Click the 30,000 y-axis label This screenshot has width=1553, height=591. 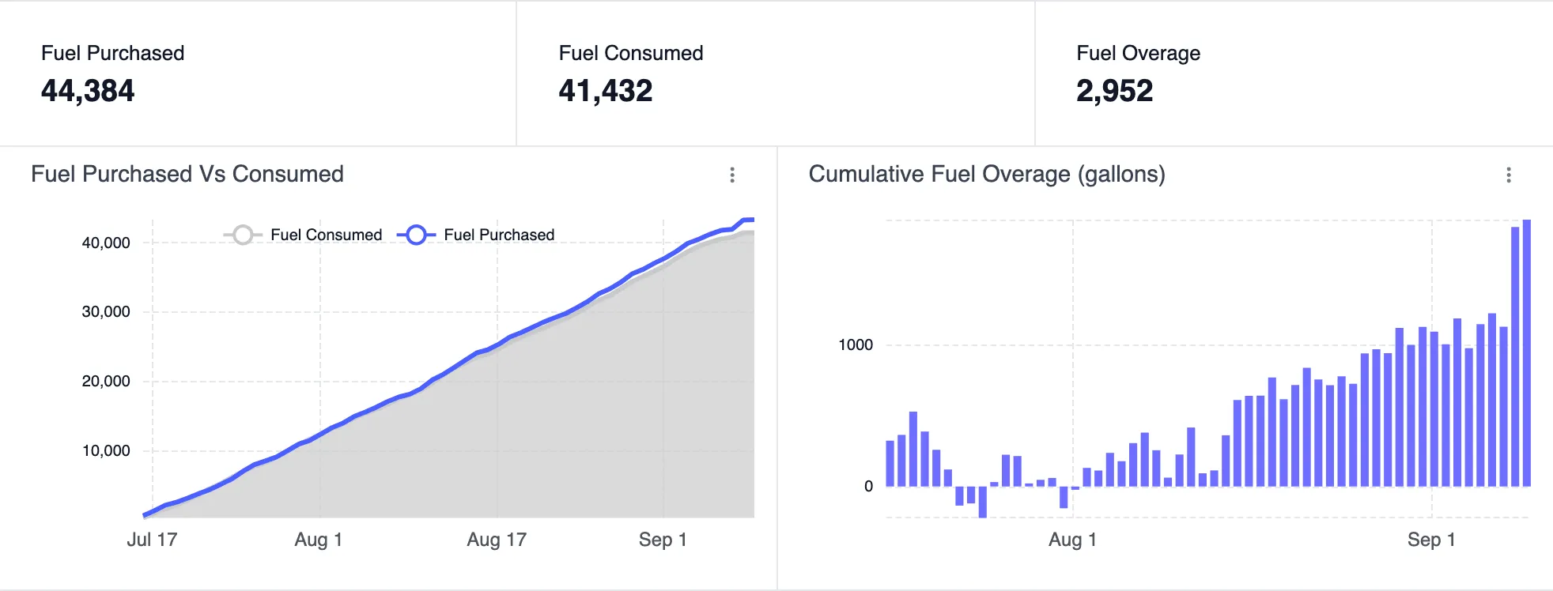(x=106, y=311)
